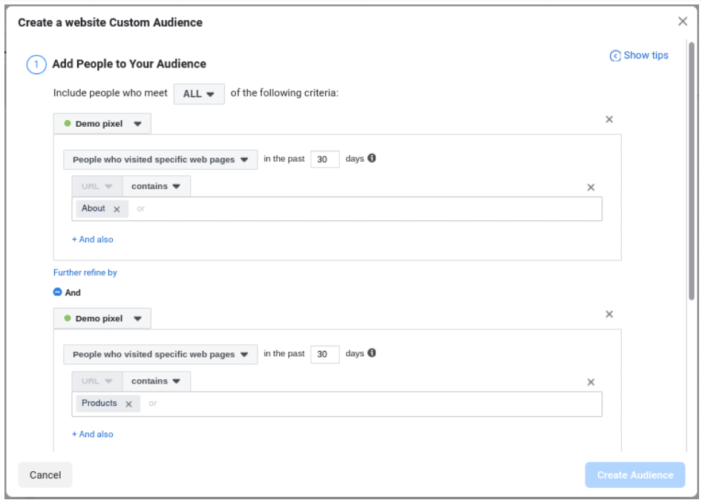
Task: Open first 'People who visited specific web pages' dropdown
Action: click(x=160, y=160)
